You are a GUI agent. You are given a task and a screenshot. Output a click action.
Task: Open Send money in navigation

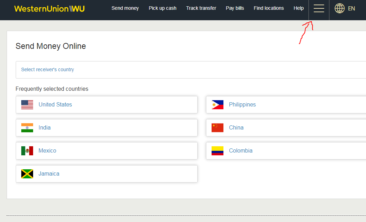point(125,8)
